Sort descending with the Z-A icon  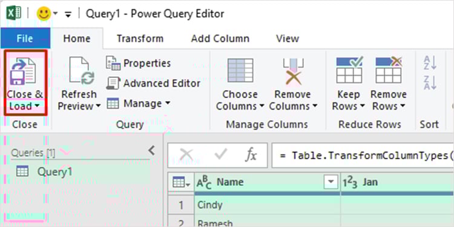(x=430, y=82)
